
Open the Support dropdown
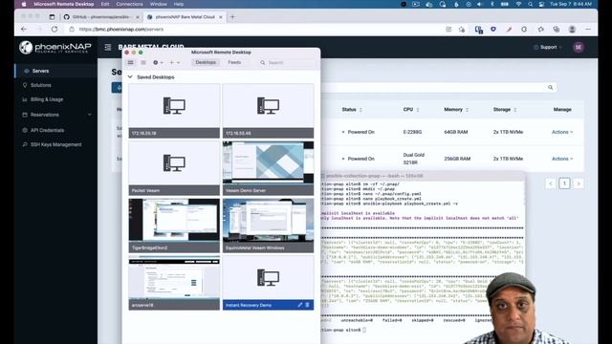[548, 47]
